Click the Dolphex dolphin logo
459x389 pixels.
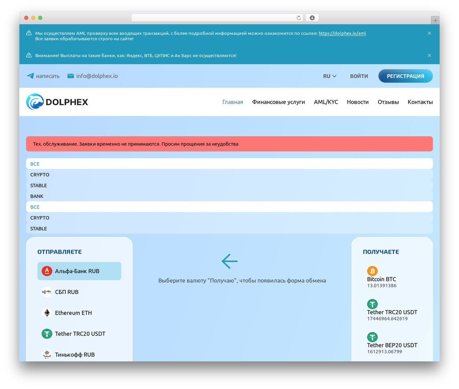pyautogui.click(x=35, y=102)
